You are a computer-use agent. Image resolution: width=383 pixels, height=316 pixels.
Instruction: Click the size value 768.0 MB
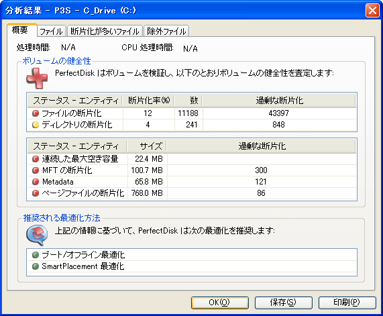tap(147, 193)
